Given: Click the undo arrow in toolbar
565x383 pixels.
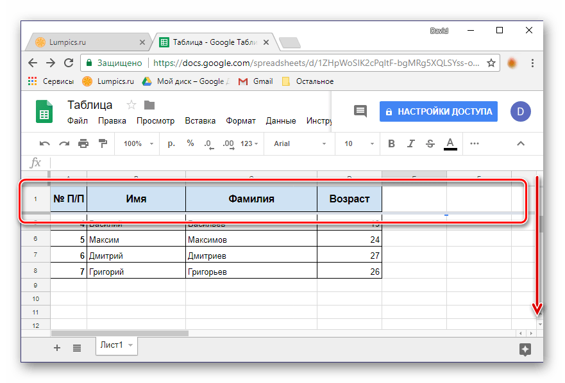Looking at the screenshot, I should tap(44, 143).
